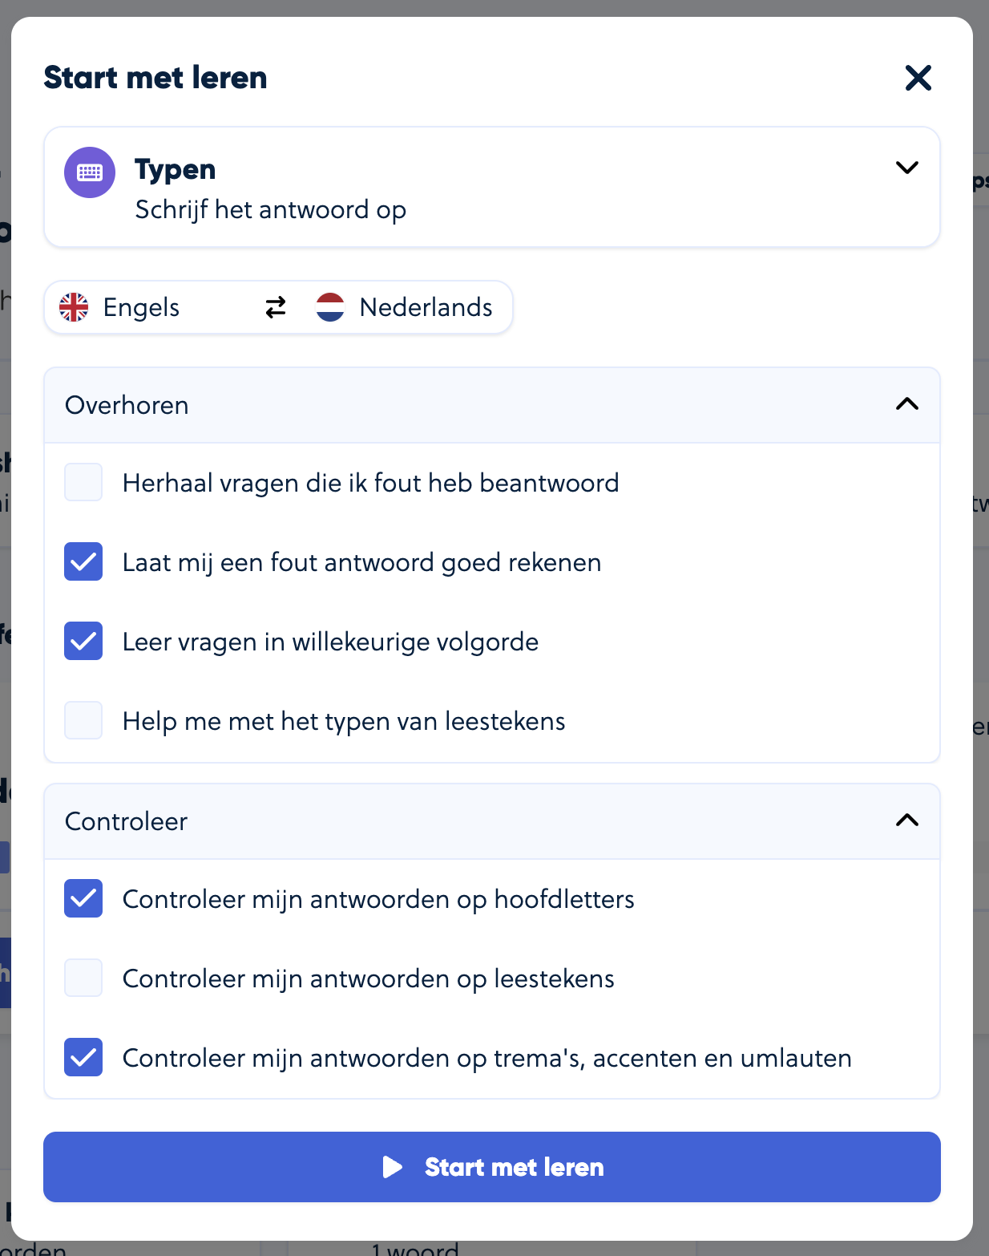Select the British flag icon for Engels

tap(75, 307)
